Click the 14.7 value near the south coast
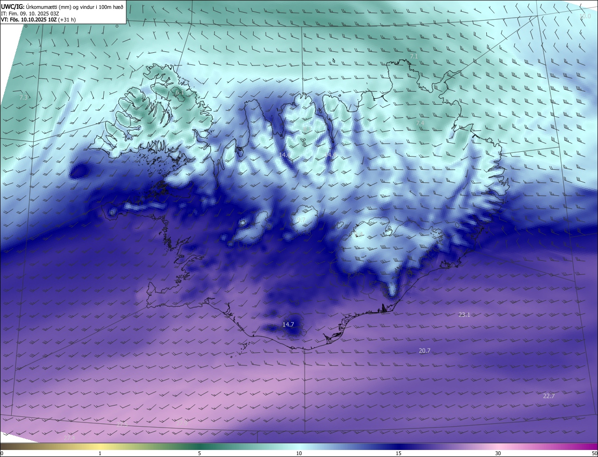 (288, 324)
